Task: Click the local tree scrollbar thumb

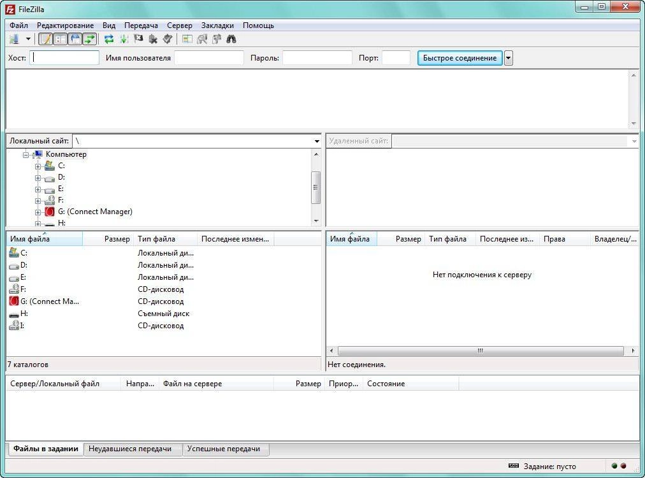Action: 316,187
